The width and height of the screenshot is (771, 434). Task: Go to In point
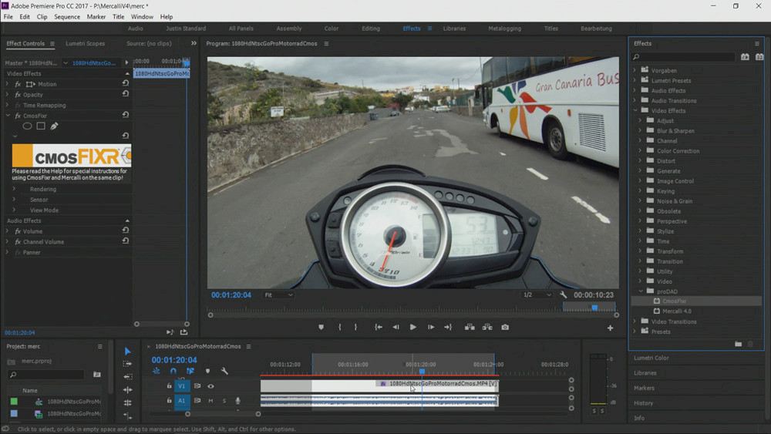tap(378, 327)
